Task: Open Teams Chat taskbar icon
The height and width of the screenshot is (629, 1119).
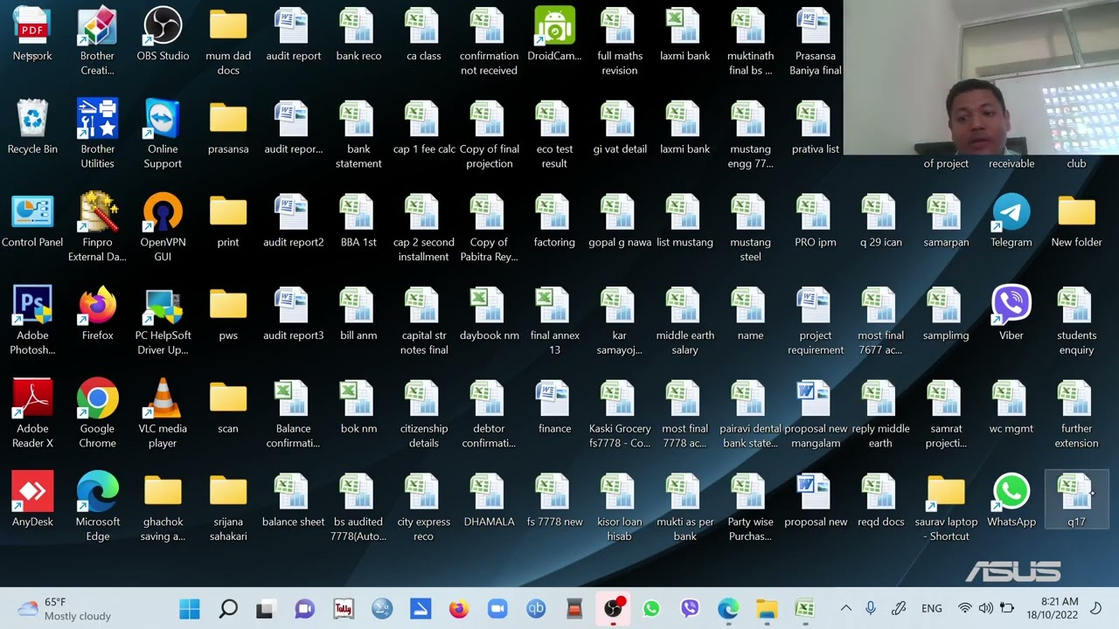Action: tap(304, 609)
